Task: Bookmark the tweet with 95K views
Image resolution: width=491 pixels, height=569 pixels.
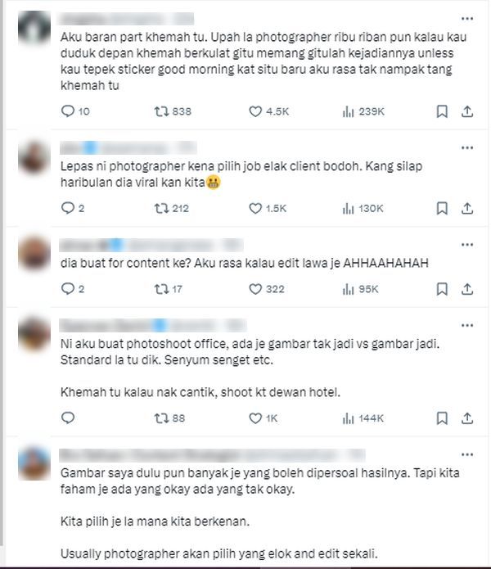Action: [442, 289]
